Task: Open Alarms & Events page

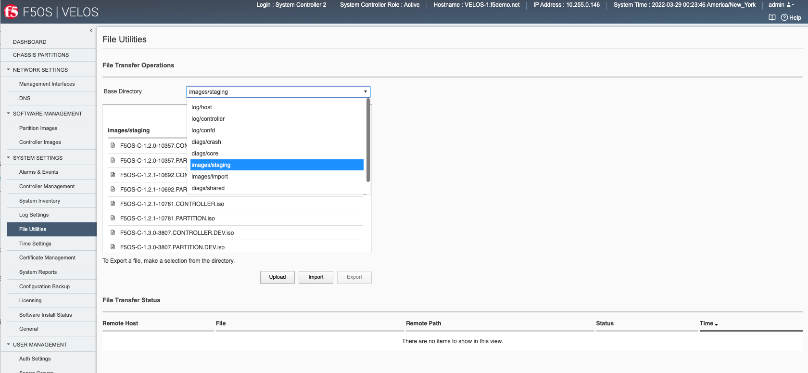Action: point(39,172)
